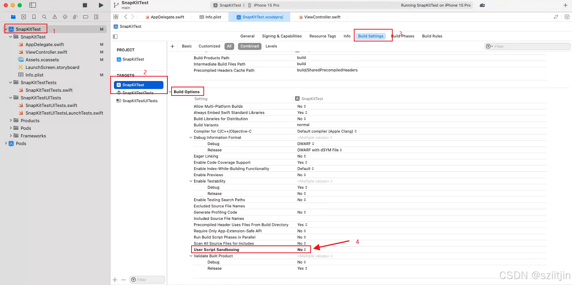
Task: Collapse the SnapKitTestUITests group
Action: [x=11, y=98]
